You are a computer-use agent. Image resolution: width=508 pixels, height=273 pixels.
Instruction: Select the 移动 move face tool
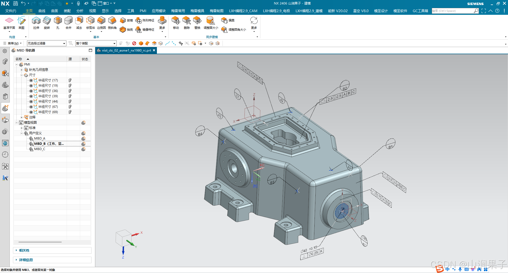(x=176, y=23)
